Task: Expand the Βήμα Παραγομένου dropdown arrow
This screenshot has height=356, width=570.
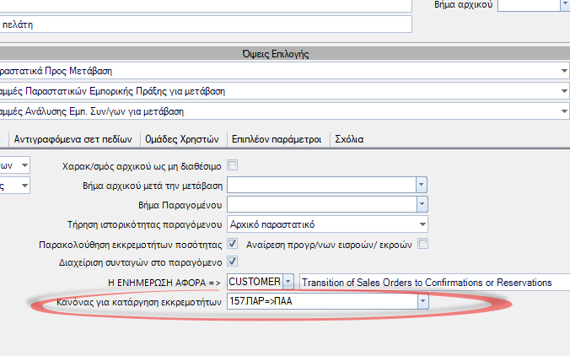Action: click(x=422, y=204)
